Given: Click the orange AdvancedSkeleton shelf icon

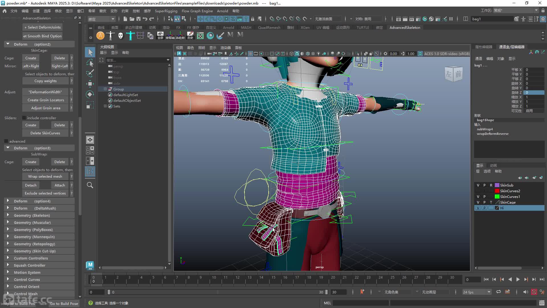Looking at the screenshot, I should (x=100, y=35).
